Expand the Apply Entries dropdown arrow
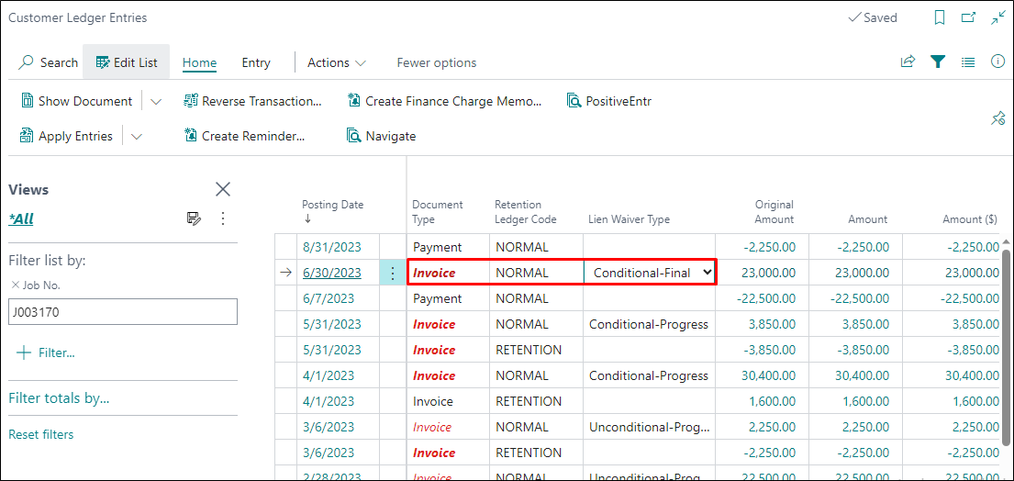Viewport: 1014px width, 481px height. 137,136
